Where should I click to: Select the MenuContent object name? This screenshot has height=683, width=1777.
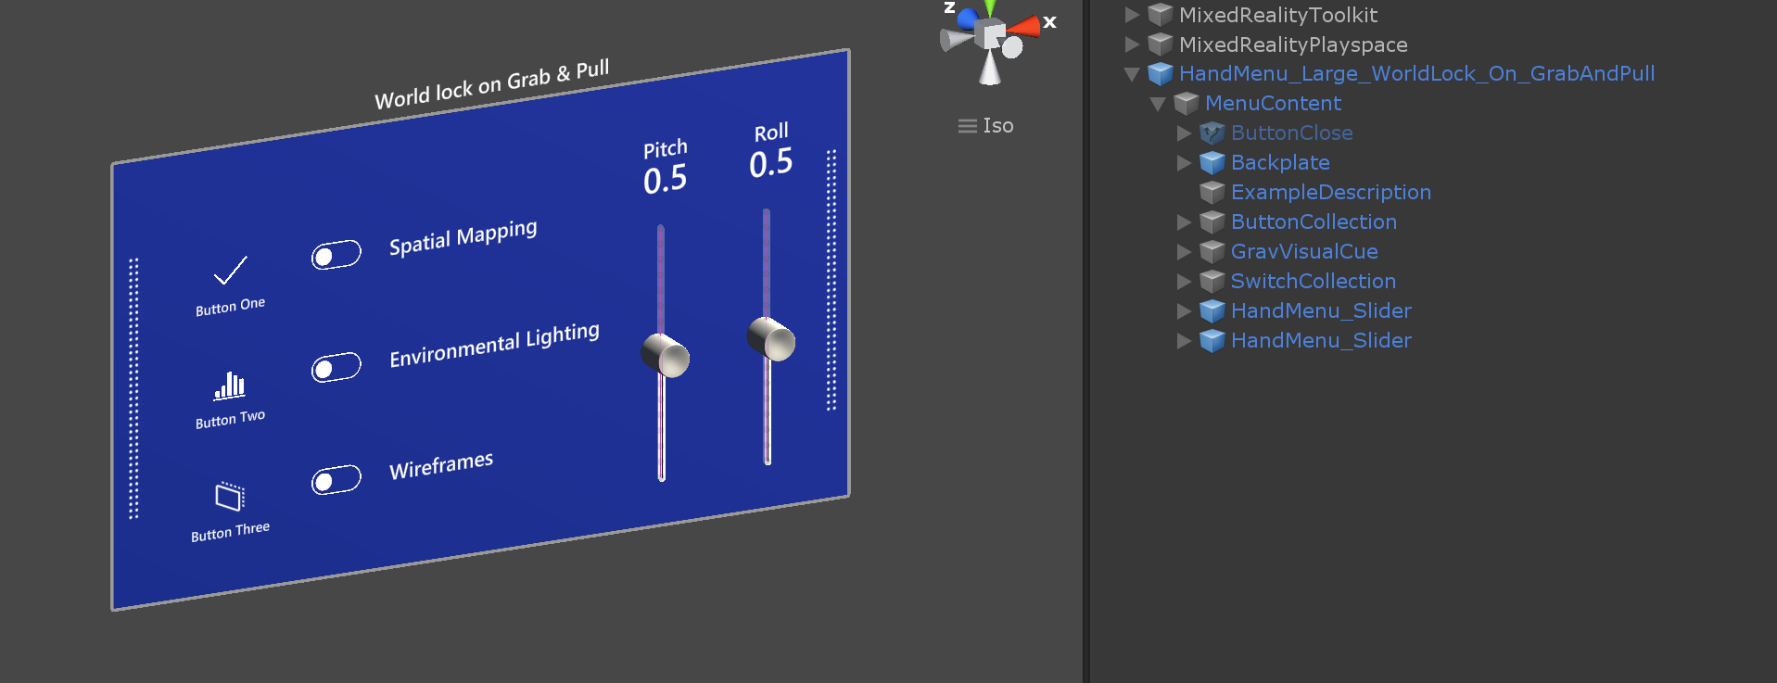click(1273, 104)
